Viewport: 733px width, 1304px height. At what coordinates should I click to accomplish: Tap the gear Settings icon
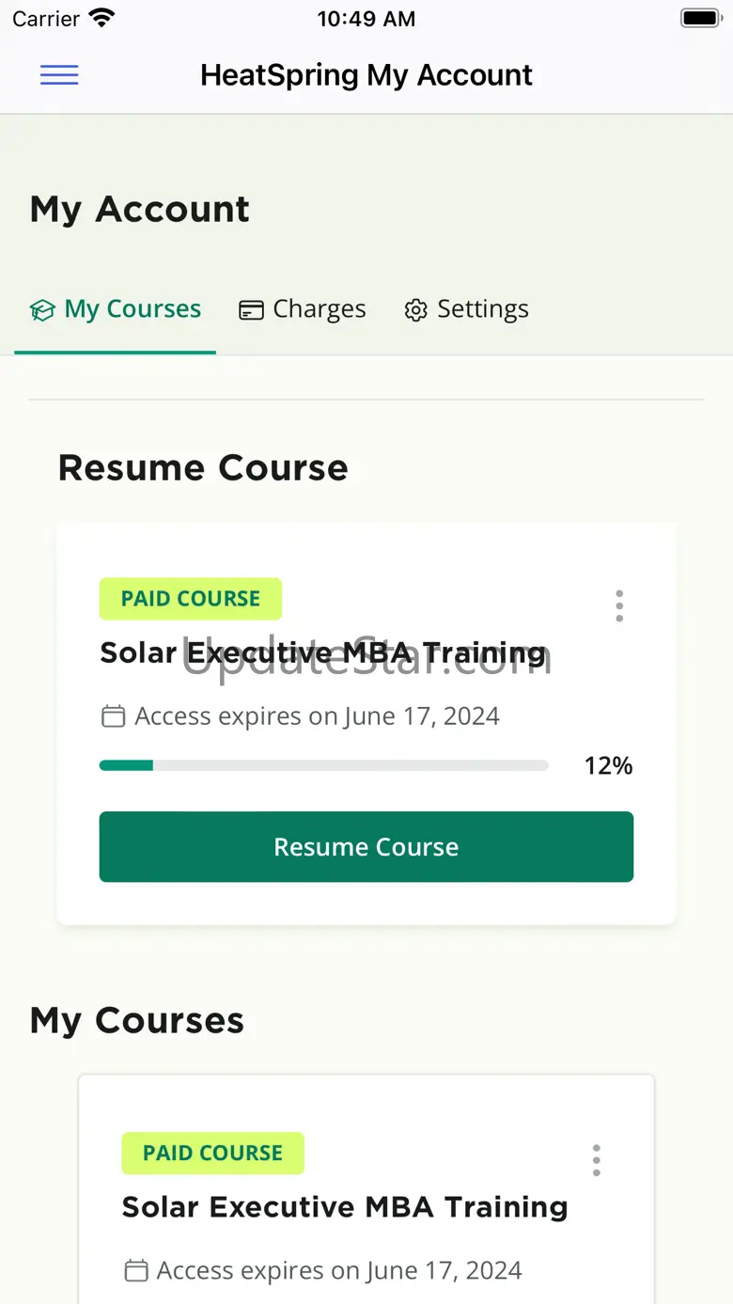click(415, 310)
